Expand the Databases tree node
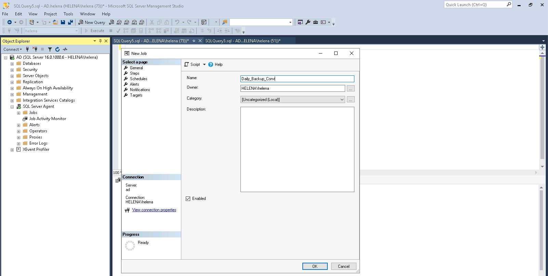The height and width of the screenshot is (276, 548). click(x=12, y=64)
